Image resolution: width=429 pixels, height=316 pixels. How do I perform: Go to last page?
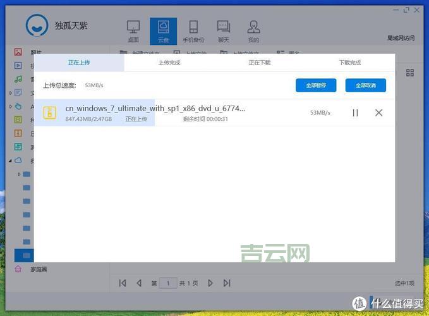click(x=227, y=283)
